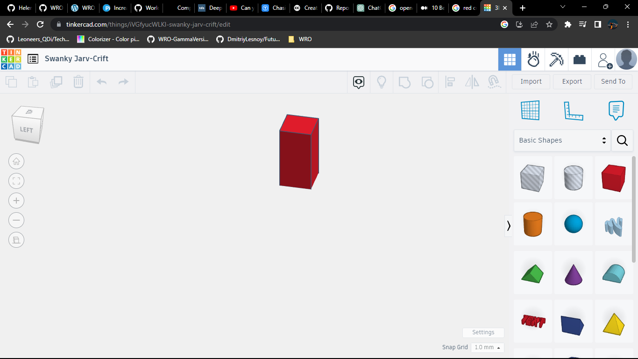638x359 pixels.
Task: Open the Tinkercad logo home link
Action: point(11,59)
